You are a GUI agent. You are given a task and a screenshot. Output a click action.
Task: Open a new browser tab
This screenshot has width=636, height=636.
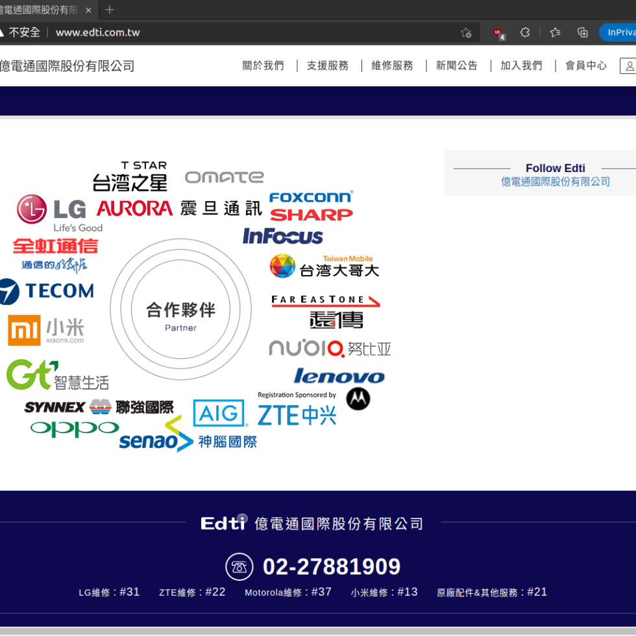click(110, 10)
